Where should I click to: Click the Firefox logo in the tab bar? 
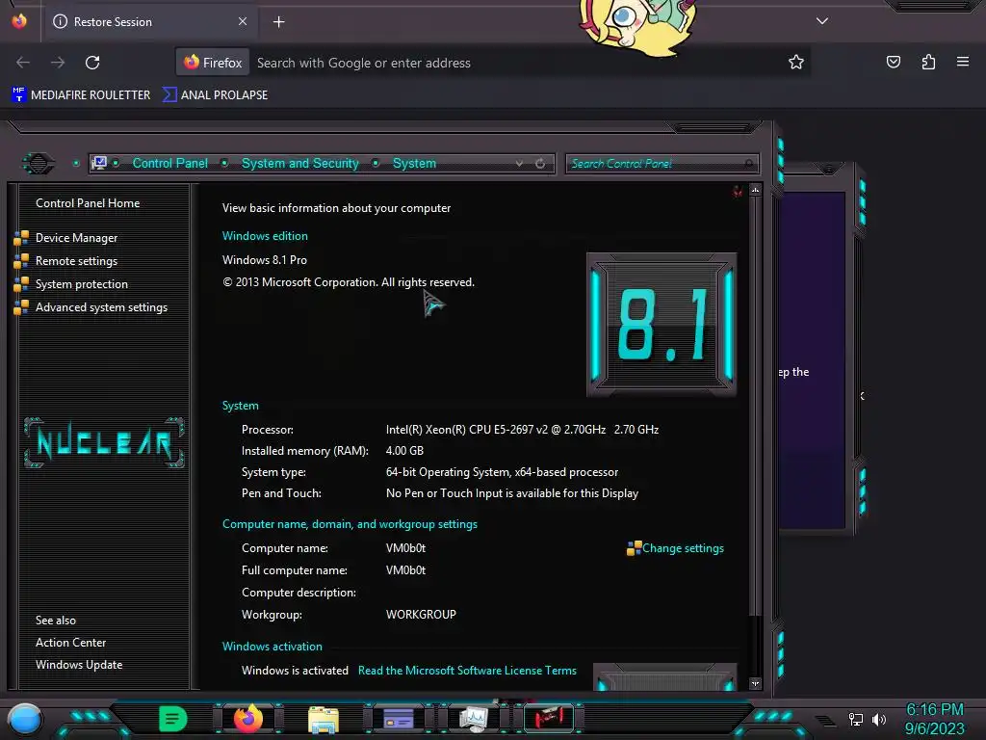coord(19,21)
